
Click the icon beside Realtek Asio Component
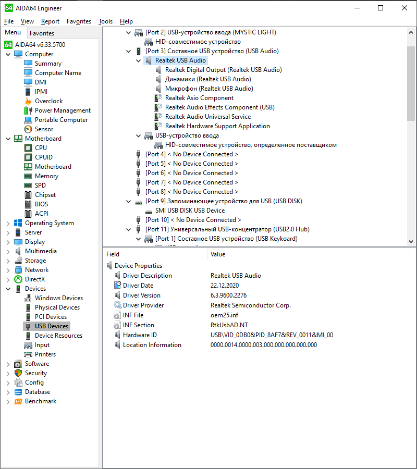point(158,98)
